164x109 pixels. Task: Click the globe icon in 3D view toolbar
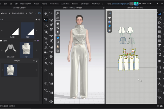point(58,51)
